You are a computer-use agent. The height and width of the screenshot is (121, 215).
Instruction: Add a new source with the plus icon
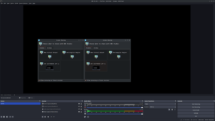coord(43,117)
